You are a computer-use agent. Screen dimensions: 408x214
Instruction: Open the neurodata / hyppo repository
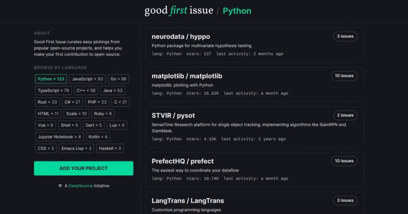181,37
